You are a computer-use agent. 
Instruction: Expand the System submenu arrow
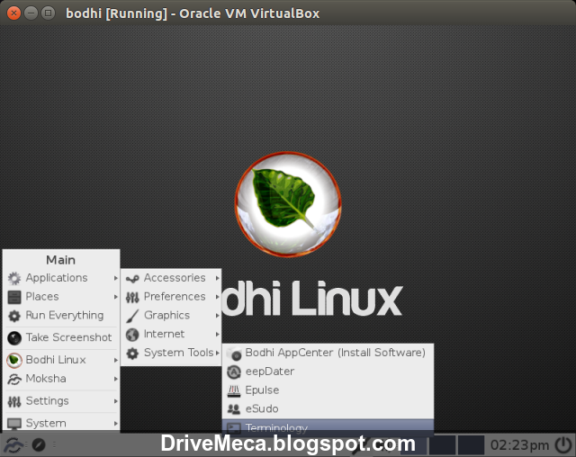[115, 423]
